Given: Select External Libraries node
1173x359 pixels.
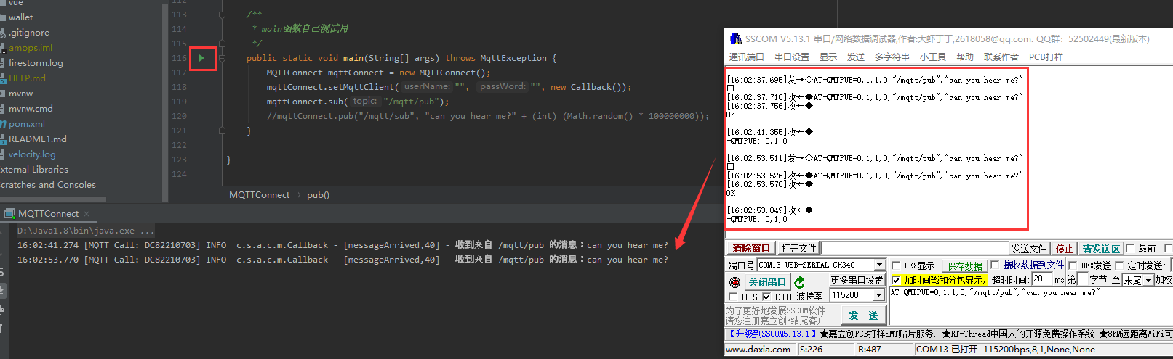Looking at the screenshot, I should point(34,170).
